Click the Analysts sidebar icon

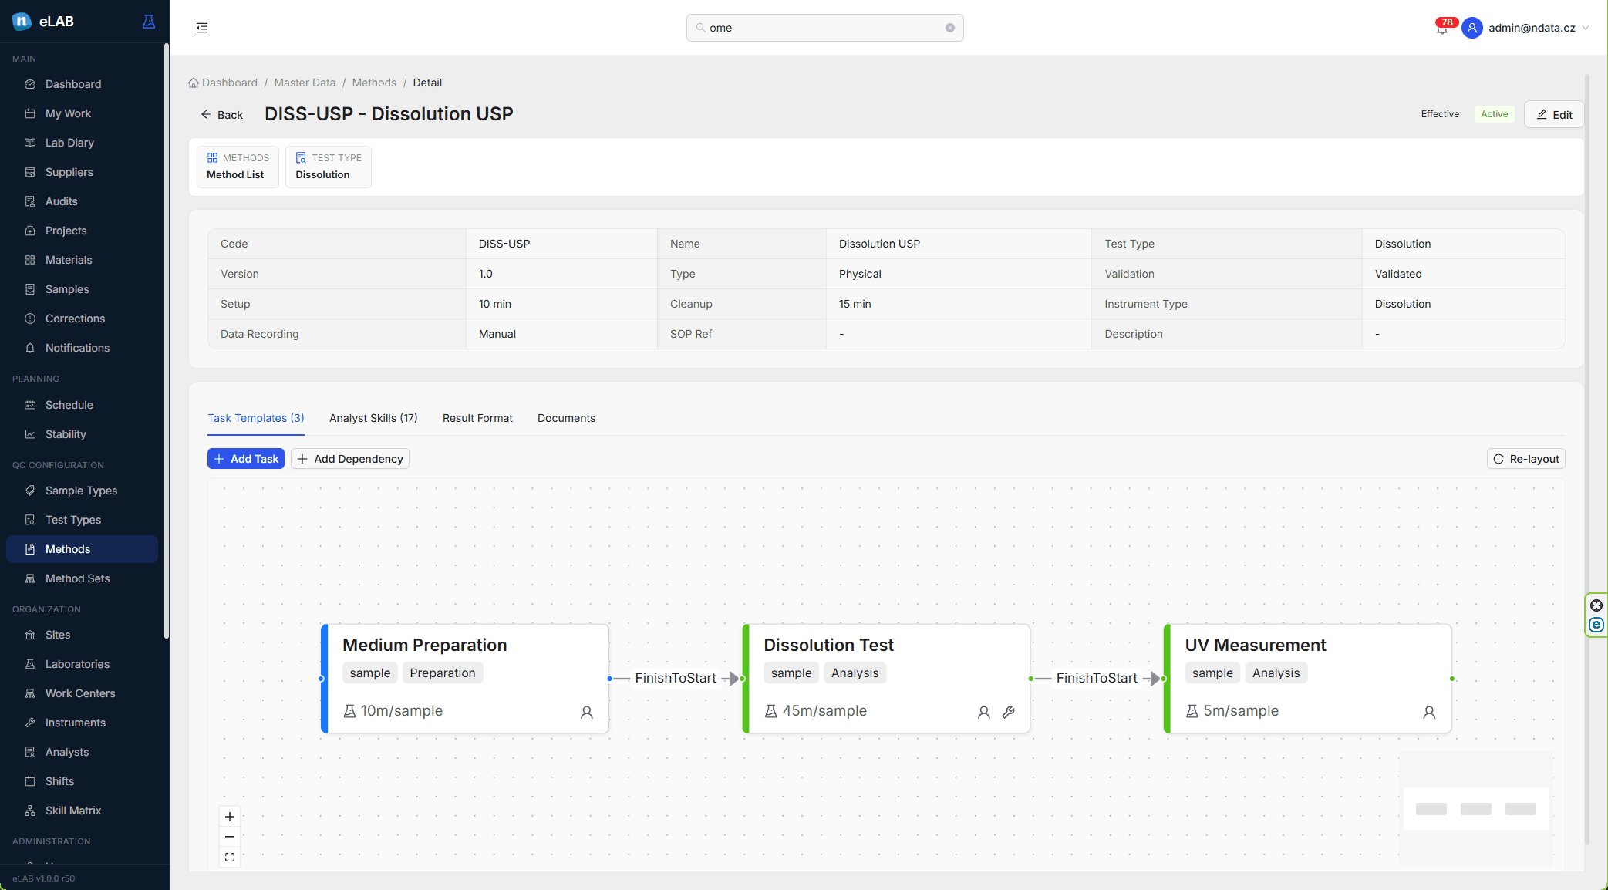coord(30,752)
